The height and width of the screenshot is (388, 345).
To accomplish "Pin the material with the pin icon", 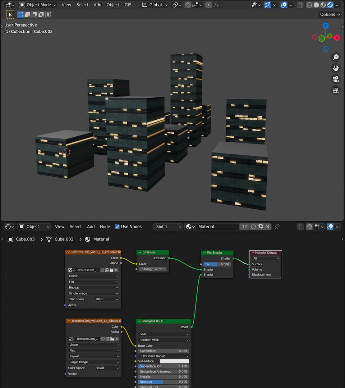I will click(277, 227).
